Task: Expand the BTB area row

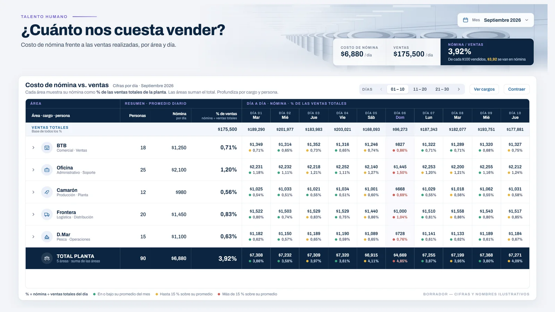Action: [33, 148]
